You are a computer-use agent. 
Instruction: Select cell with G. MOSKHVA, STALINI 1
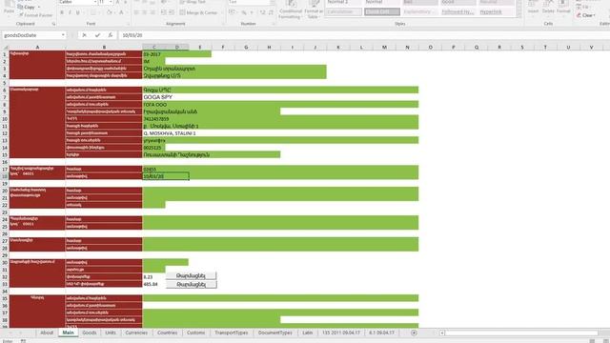tap(280, 133)
